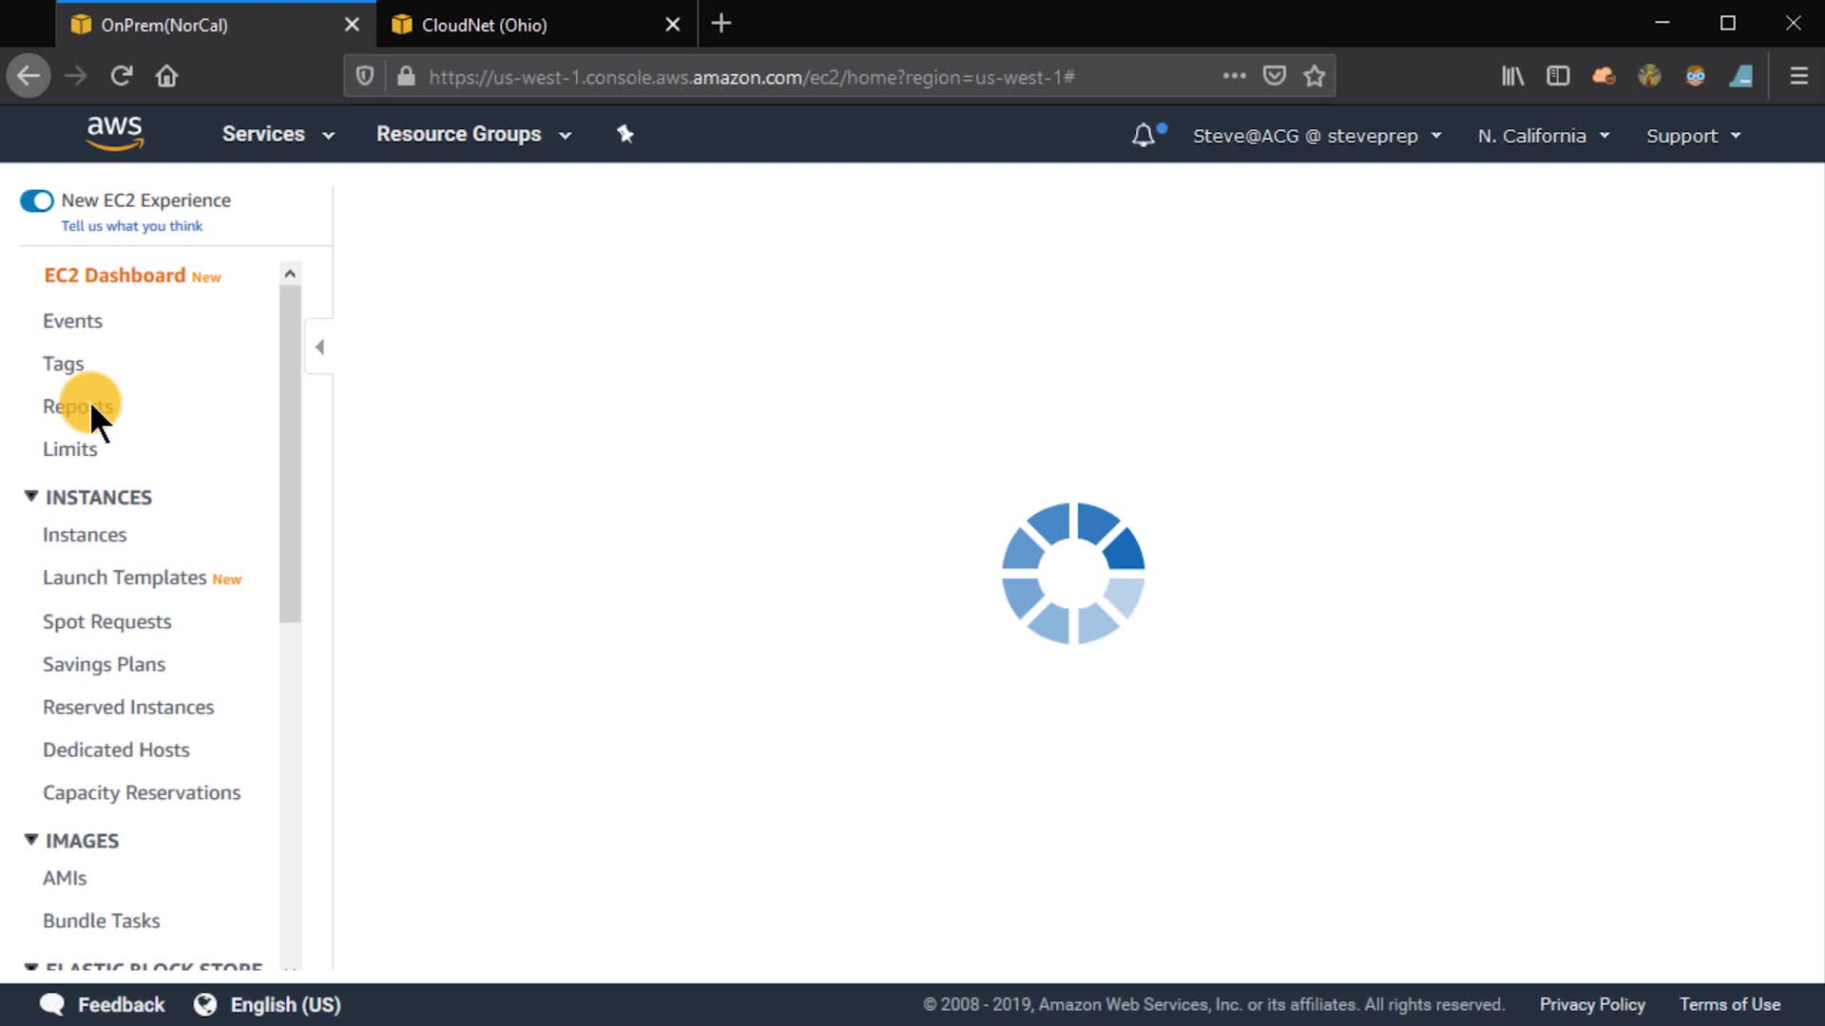Collapse the INSTANCES section
Image resolution: width=1825 pixels, height=1026 pixels.
[x=31, y=497]
